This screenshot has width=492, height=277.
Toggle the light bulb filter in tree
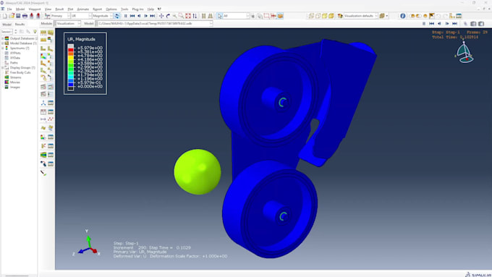(x=35, y=32)
